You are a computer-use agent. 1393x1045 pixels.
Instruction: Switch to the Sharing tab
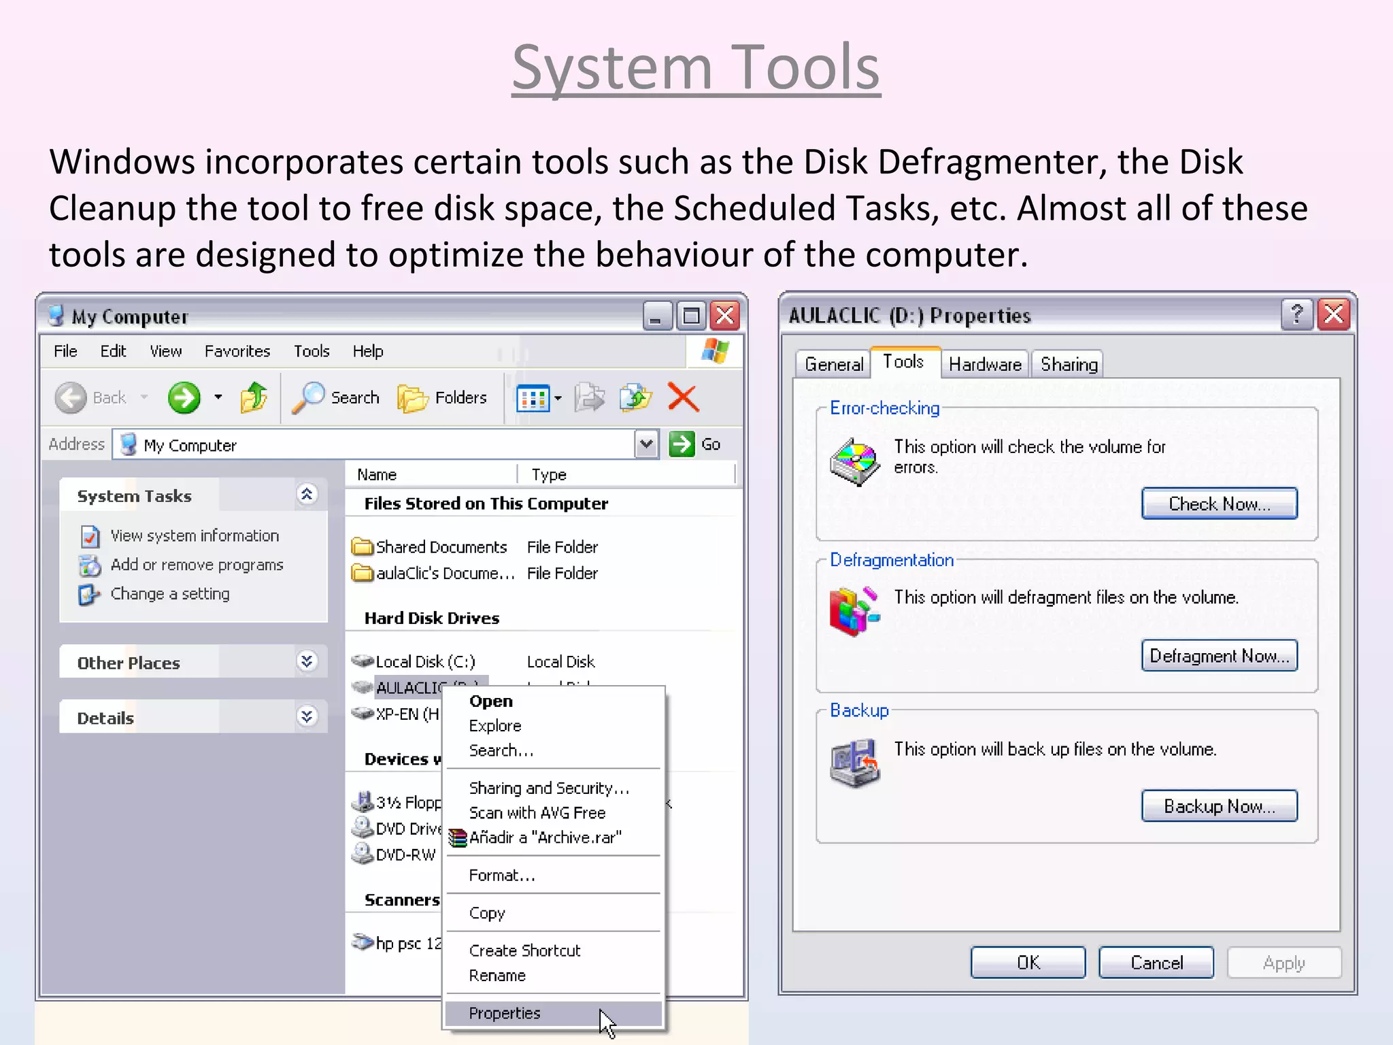click(1069, 365)
